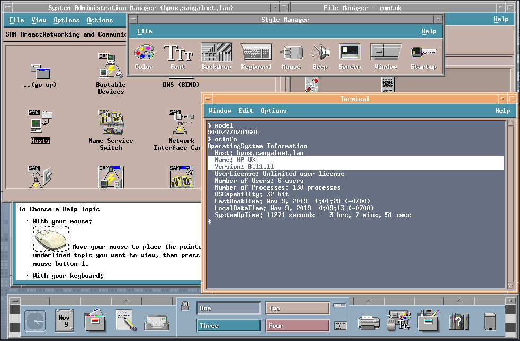The width and height of the screenshot is (520, 341).
Task: Switch to workspace Three
Action: pos(228,325)
